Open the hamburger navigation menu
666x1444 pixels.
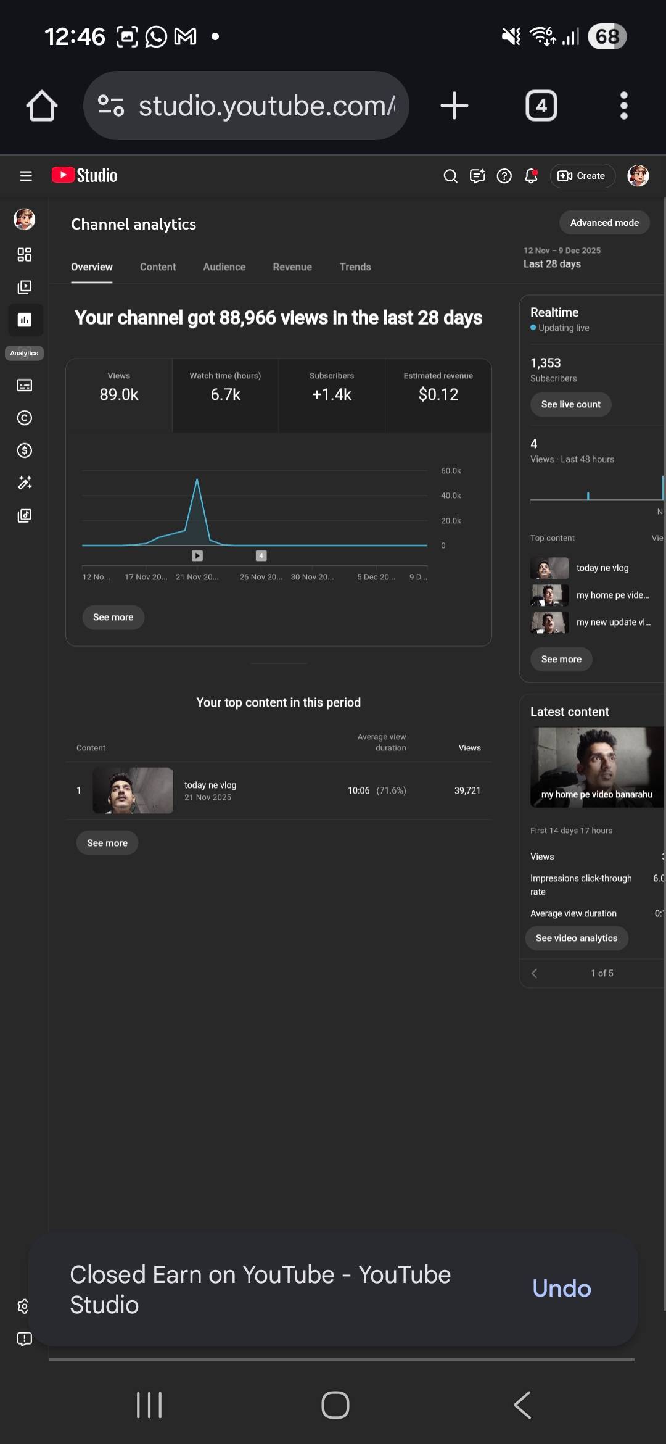25,176
